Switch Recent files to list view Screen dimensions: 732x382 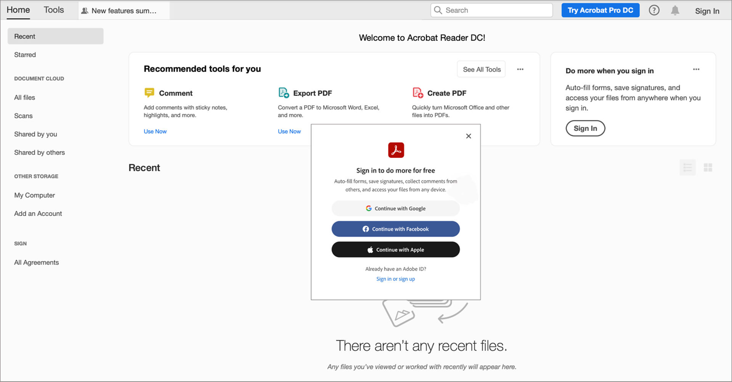[687, 167]
